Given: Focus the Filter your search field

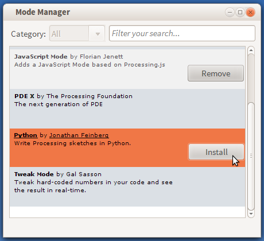Looking at the screenshot, I should [182, 33].
